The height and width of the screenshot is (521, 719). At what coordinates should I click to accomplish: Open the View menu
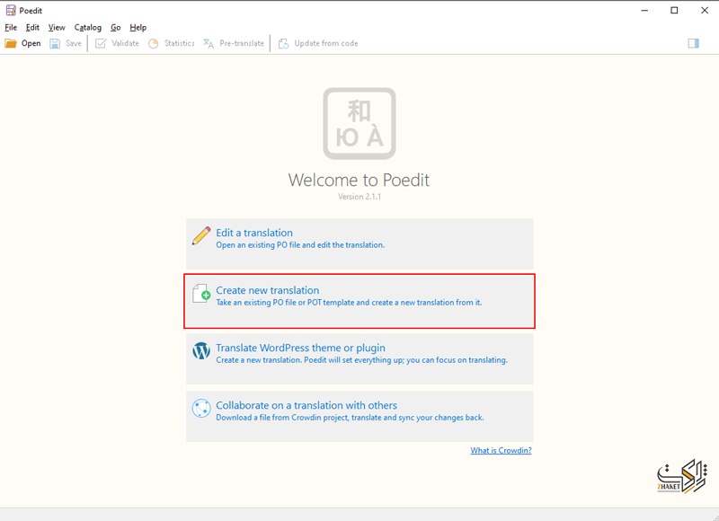[57, 28]
